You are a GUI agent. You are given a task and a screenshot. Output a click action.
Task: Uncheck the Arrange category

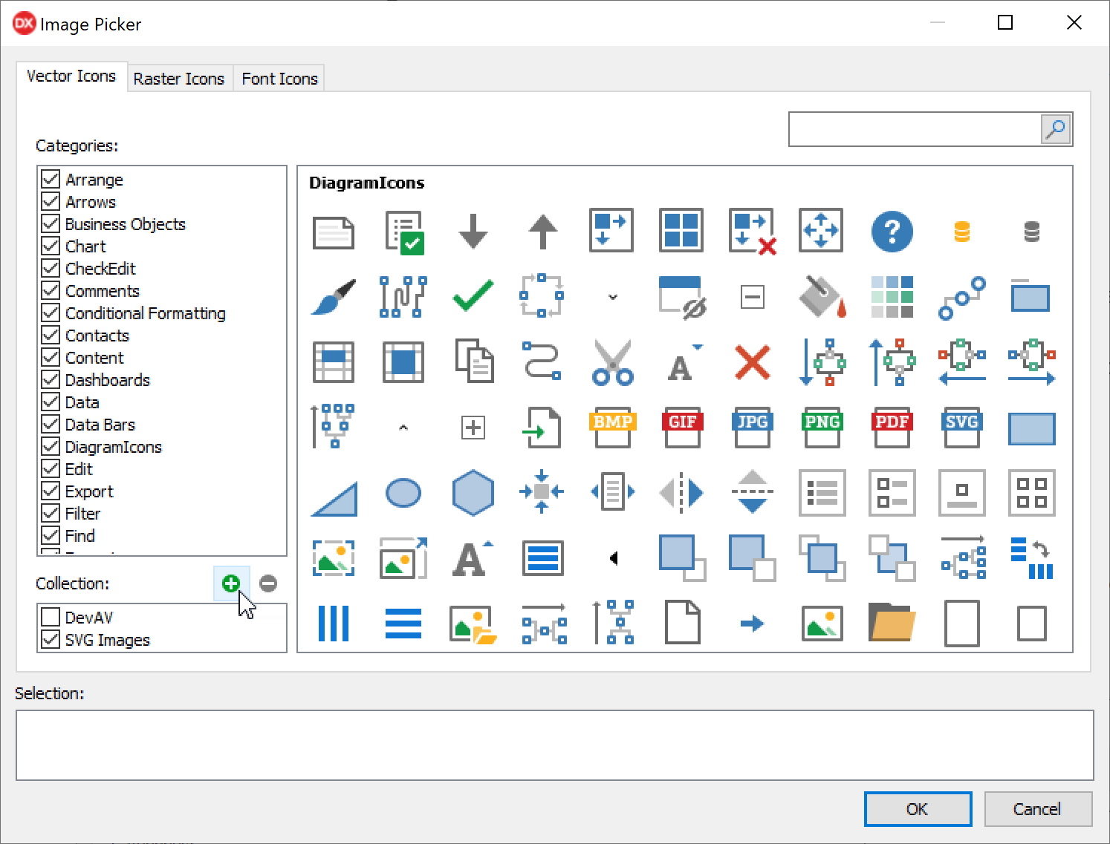51,180
